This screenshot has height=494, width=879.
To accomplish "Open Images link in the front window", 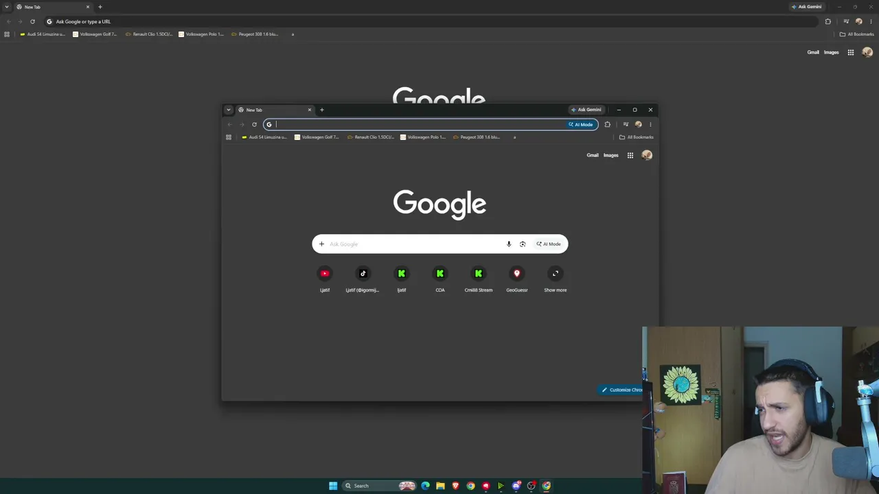I will (611, 155).
